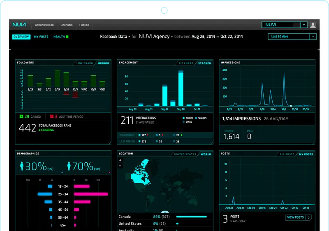Click the 25 - 34 female pink bar
329x231 pixels.
point(91,194)
